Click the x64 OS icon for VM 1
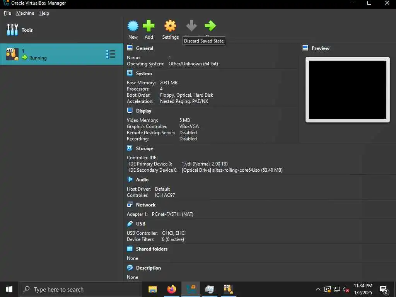The width and height of the screenshot is (396, 297). tap(12, 54)
